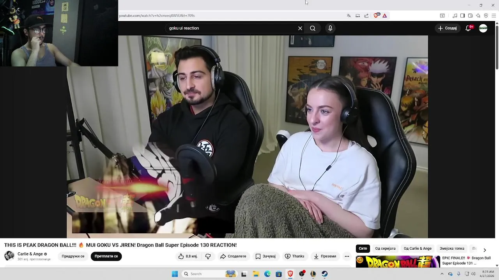Click the Претплати се subscribe button

106,256
